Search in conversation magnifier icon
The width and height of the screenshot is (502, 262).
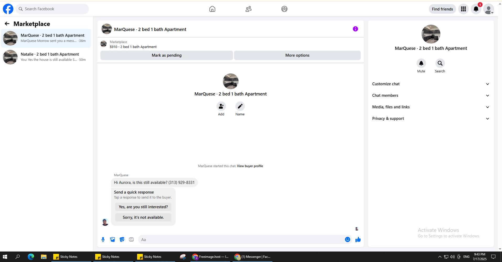[x=440, y=63]
